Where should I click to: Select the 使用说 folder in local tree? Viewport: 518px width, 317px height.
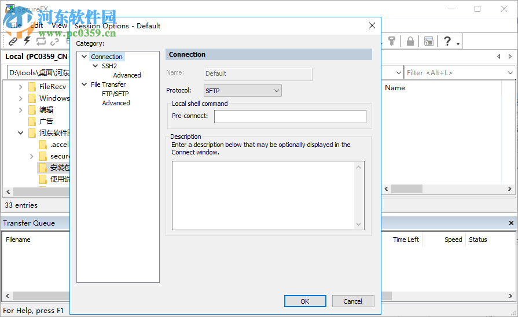click(60, 179)
